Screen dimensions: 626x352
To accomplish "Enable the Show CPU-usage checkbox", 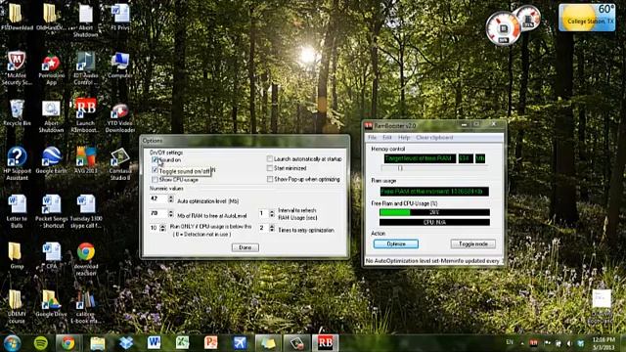I will pyautogui.click(x=155, y=180).
